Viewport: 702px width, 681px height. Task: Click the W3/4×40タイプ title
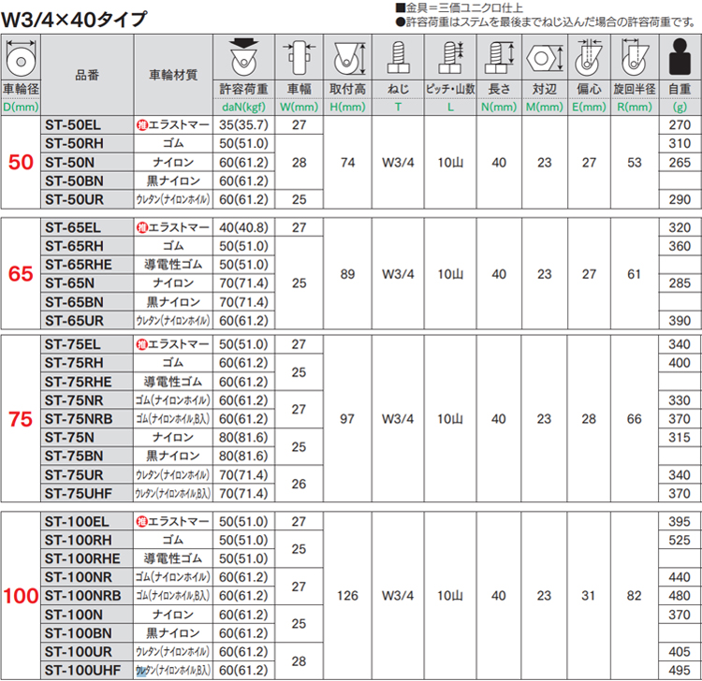click(75, 17)
